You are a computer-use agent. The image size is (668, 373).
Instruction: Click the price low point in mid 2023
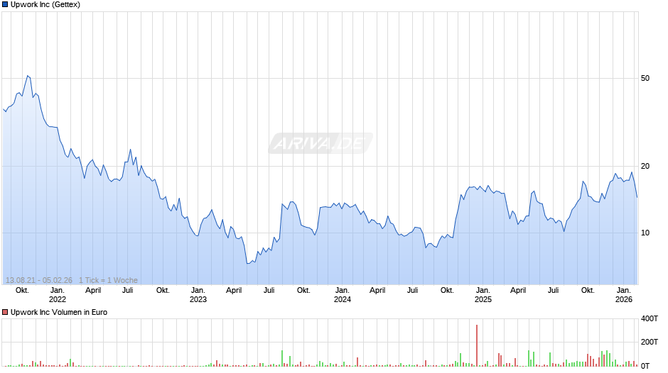click(247, 263)
